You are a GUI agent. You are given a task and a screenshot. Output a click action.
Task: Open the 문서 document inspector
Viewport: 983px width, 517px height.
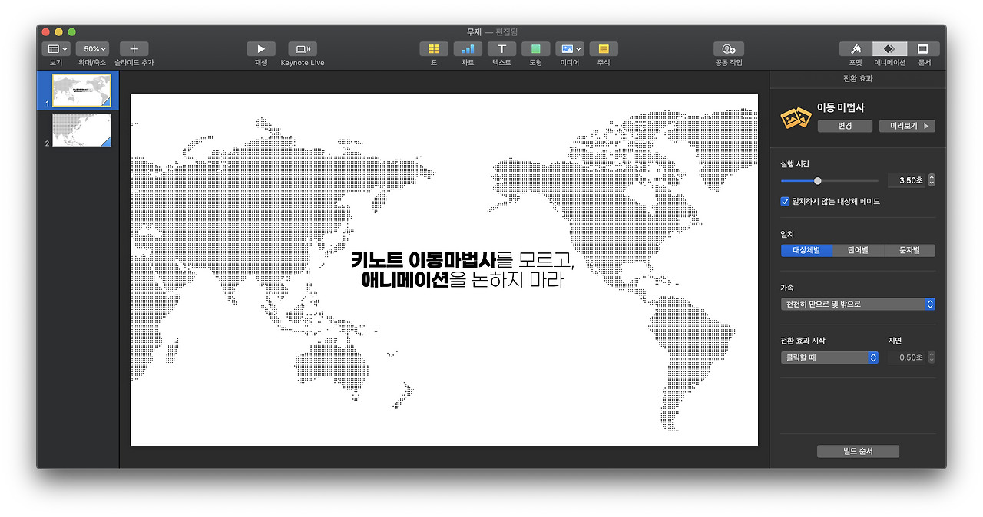[923, 49]
